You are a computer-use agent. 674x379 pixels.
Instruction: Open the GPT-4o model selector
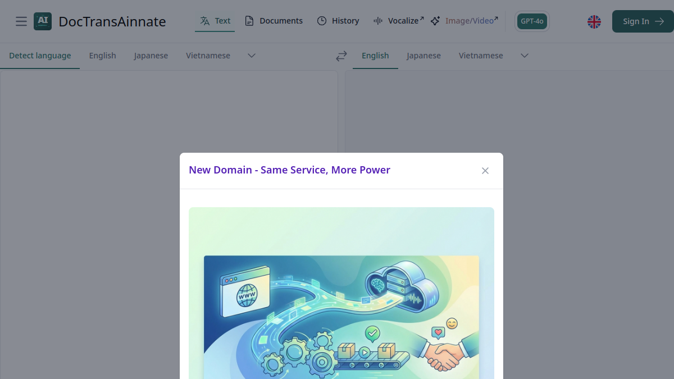pos(532,21)
